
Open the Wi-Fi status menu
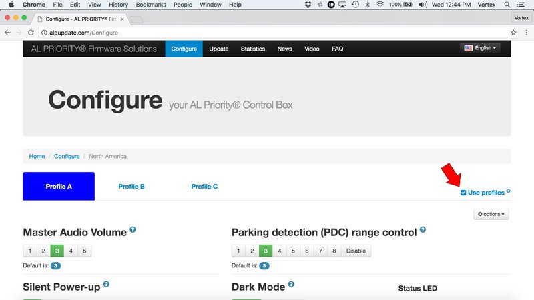coord(380,5)
